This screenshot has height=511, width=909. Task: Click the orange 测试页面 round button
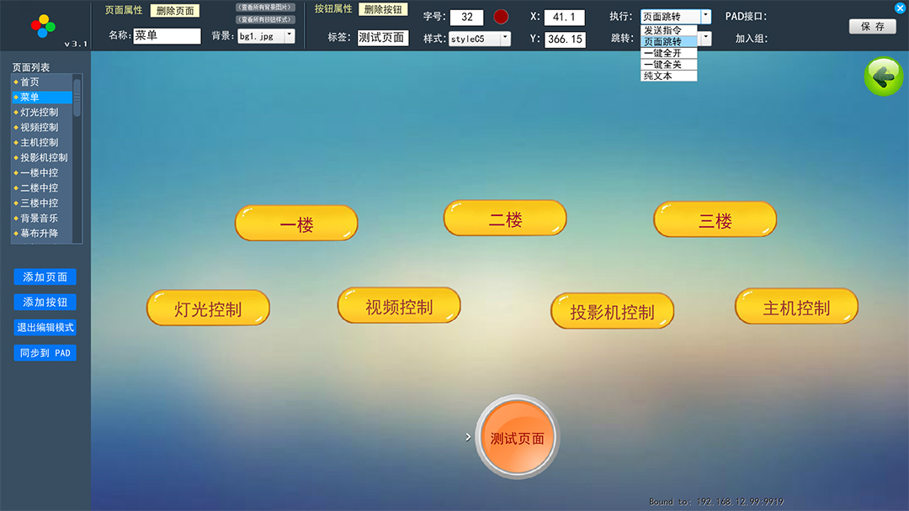(x=517, y=438)
